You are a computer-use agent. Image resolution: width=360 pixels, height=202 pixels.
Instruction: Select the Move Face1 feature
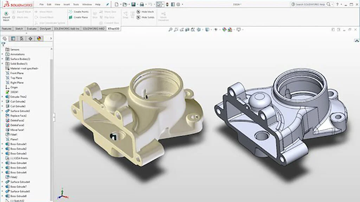[x=15, y=130]
